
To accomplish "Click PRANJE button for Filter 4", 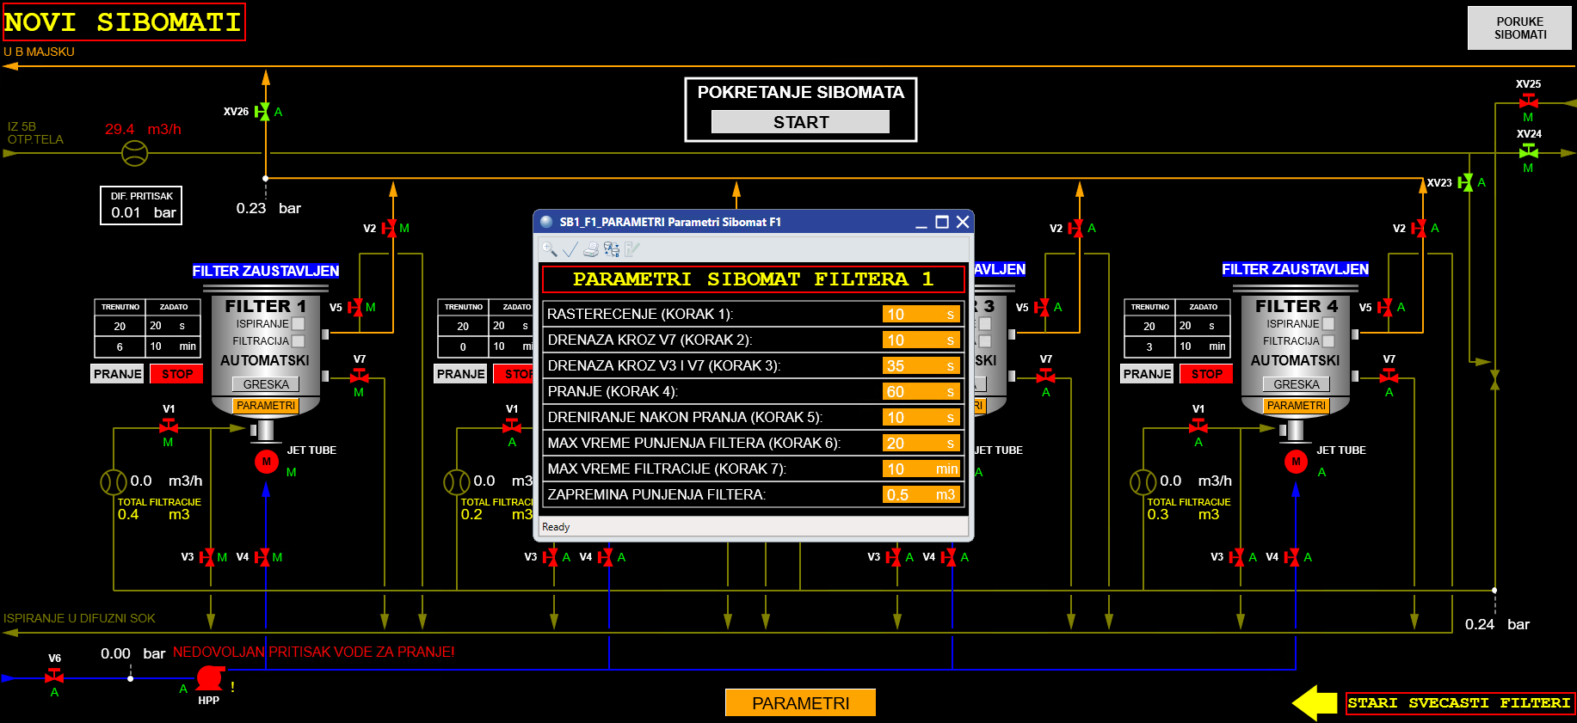I will (x=1148, y=374).
